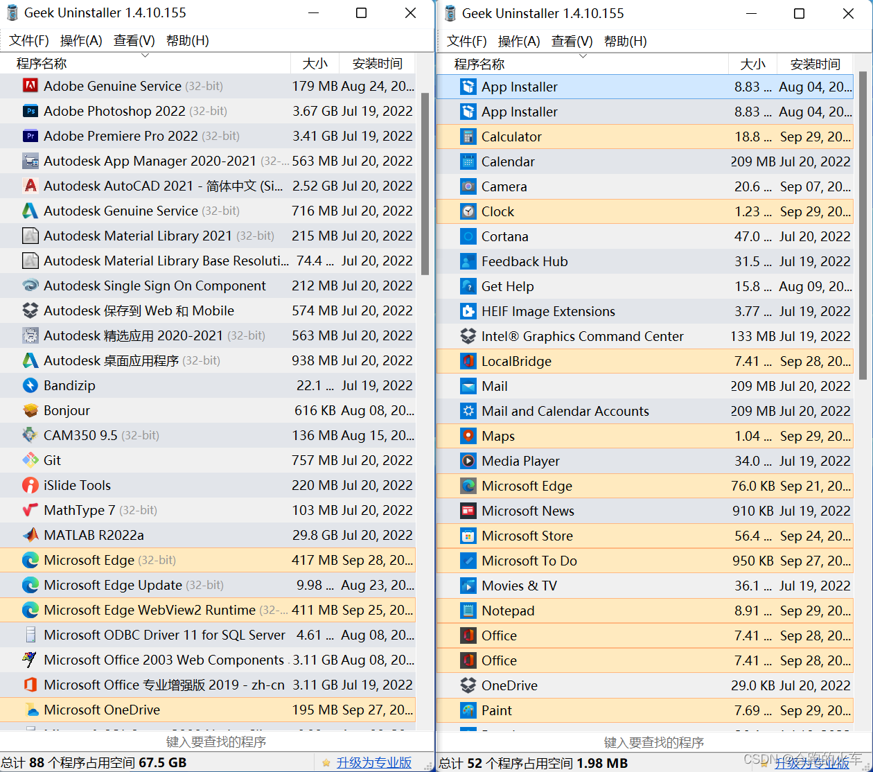Select Intel Graphics Command Center row
The image size is (873, 772).
[x=646, y=336]
